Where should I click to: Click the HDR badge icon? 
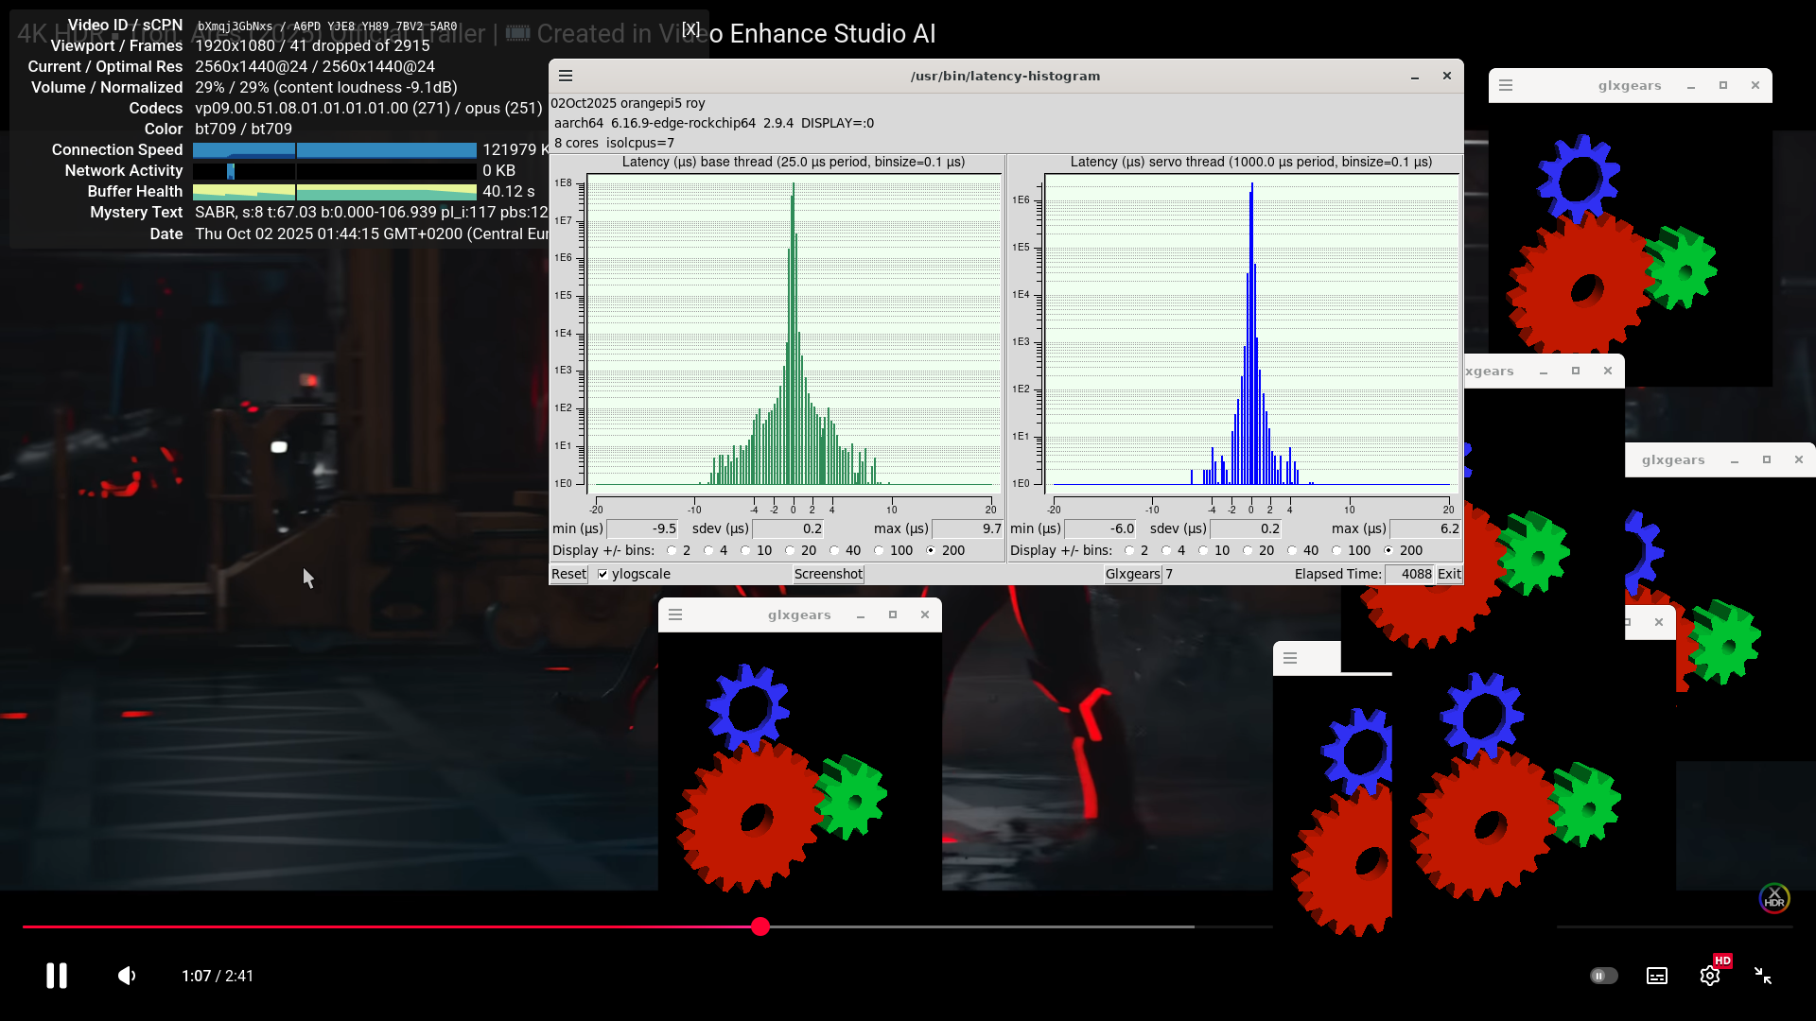1774,898
